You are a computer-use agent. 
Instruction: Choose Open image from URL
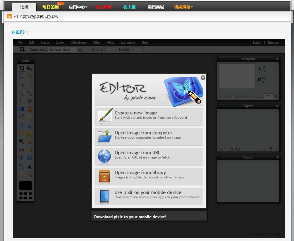point(149,157)
